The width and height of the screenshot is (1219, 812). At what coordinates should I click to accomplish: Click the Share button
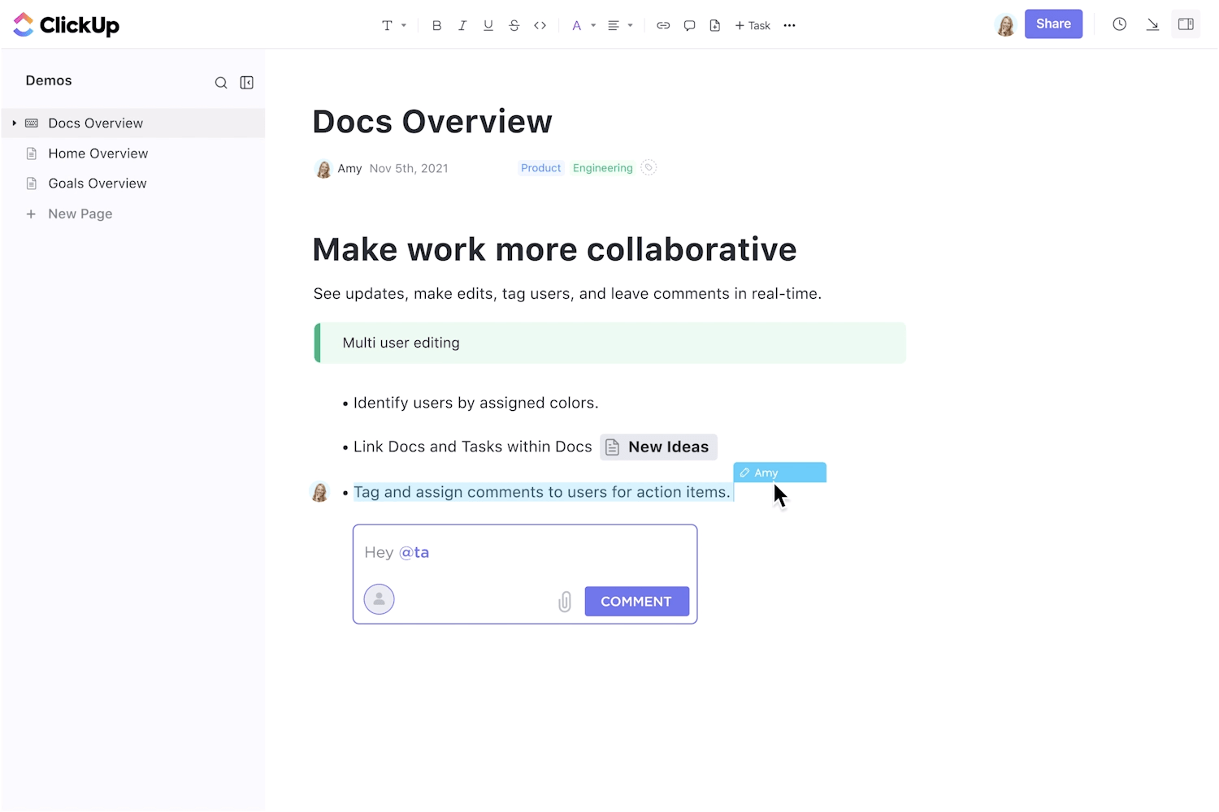tap(1053, 24)
